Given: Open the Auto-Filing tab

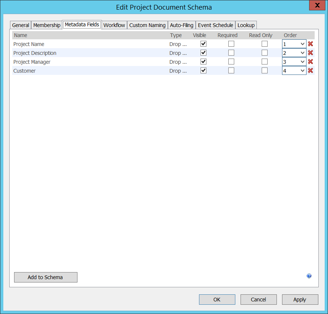Looking at the screenshot, I should pos(182,25).
